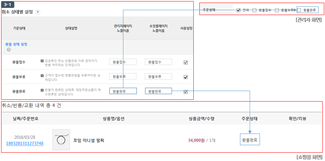Click the 환불완료 order status in the shopping mall list
This screenshot has height=161, width=325.
[250, 140]
